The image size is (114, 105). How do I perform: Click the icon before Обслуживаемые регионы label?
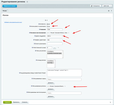click(32, 86)
